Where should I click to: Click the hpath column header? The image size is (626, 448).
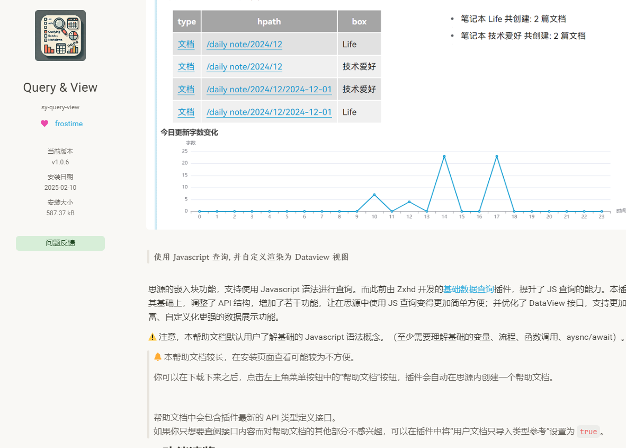[x=269, y=22]
